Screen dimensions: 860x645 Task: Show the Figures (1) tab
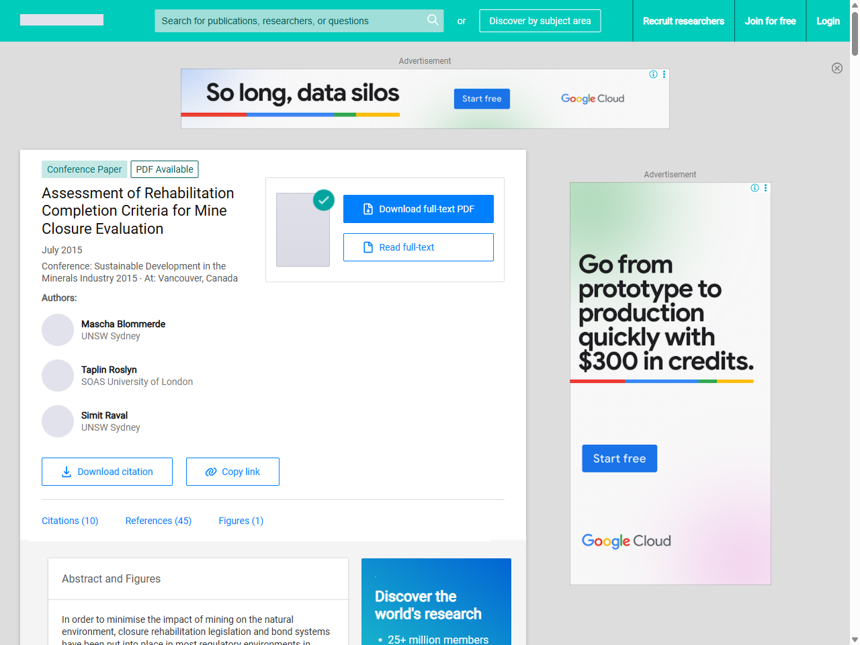[x=241, y=521]
